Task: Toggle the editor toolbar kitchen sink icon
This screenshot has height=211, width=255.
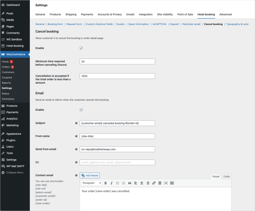Action: (x=172, y=183)
